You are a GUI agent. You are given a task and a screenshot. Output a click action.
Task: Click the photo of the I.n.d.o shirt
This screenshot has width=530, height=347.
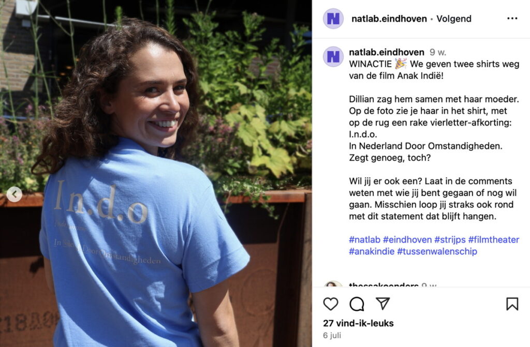point(156,173)
